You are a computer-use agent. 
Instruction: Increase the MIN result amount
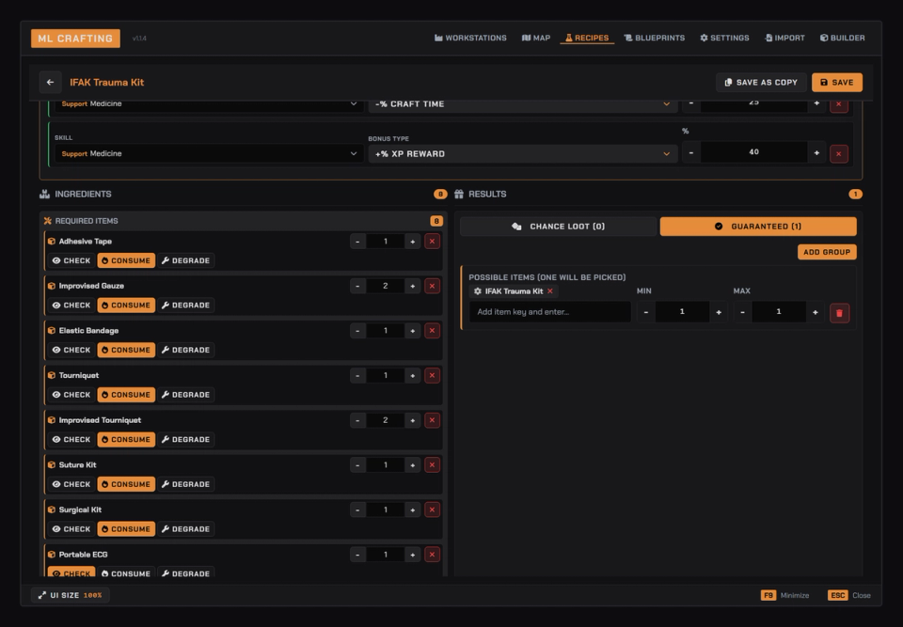(x=718, y=312)
